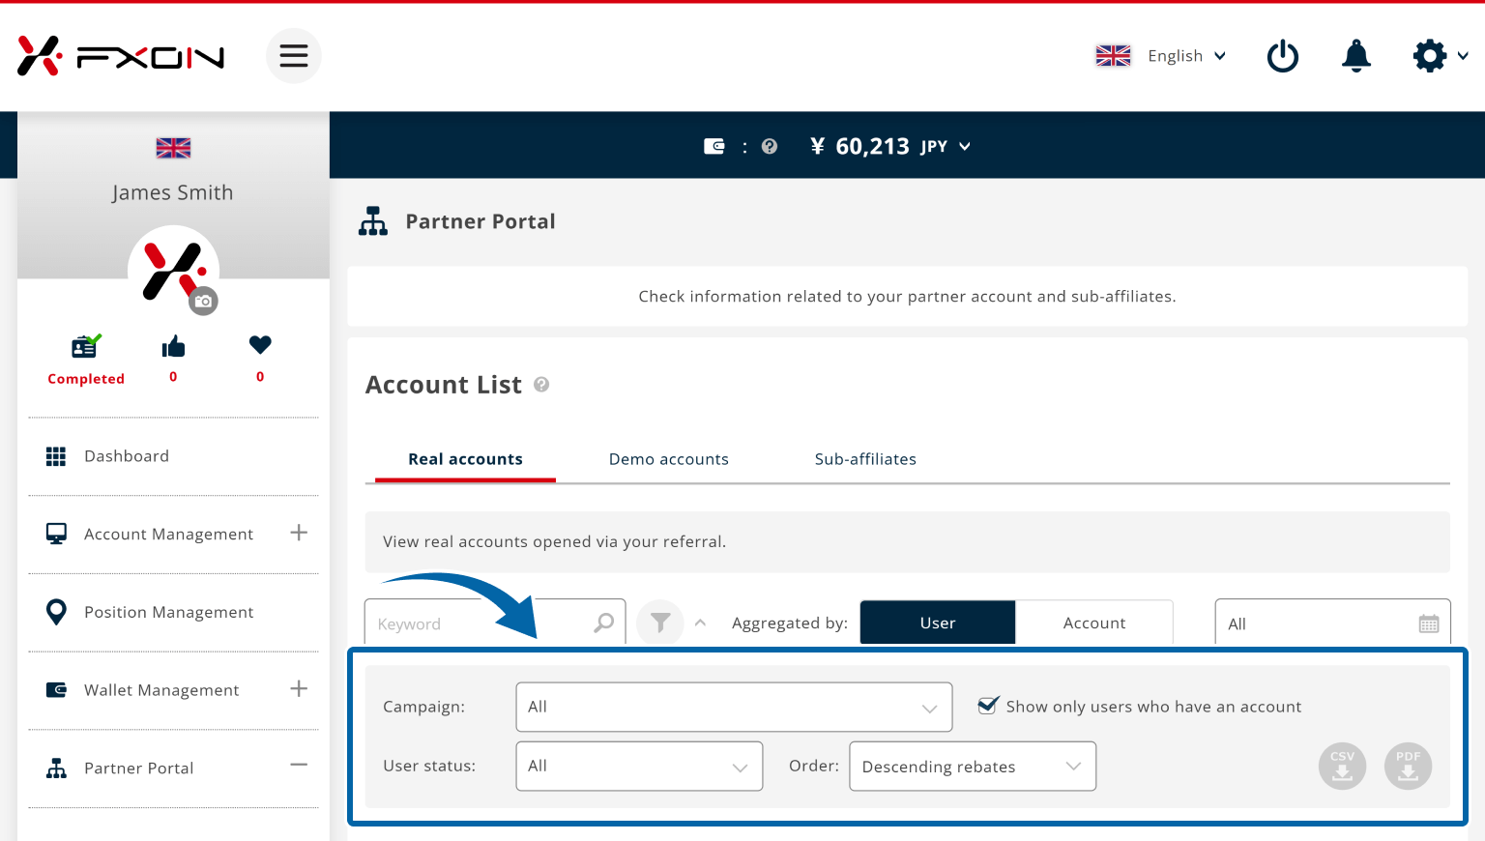Open the settings gear menu
Screen dimensions: 1485x841
point(1430,56)
